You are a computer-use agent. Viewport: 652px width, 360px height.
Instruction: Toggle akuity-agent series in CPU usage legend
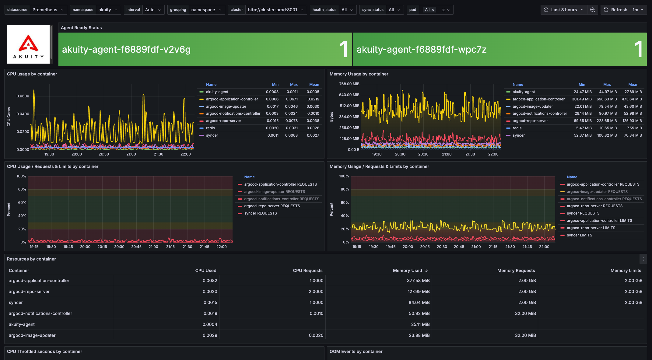(217, 92)
